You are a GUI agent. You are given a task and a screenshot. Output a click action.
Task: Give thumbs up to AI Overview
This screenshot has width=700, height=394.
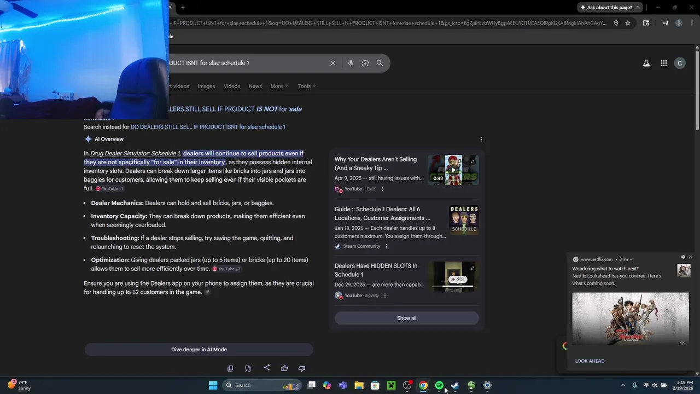point(284,368)
